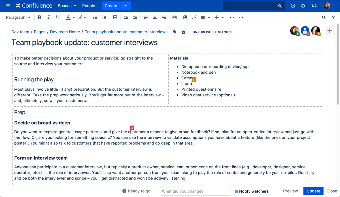340x197 pixels.
Task: Apply the current text color
Action: tap(68, 17)
